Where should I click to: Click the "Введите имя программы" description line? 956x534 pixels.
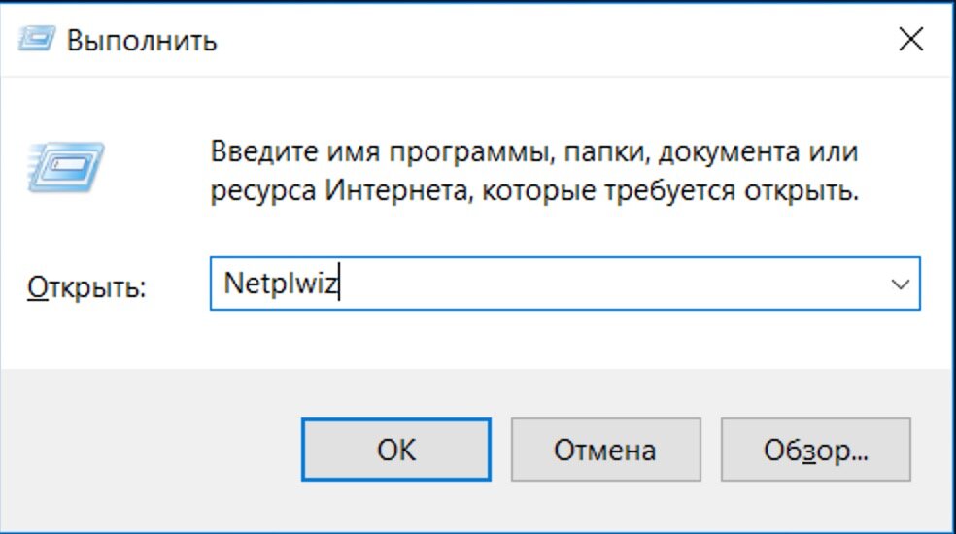tap(534, 151)
